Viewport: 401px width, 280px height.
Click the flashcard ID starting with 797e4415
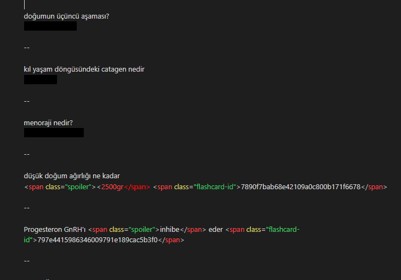[98, 240]
